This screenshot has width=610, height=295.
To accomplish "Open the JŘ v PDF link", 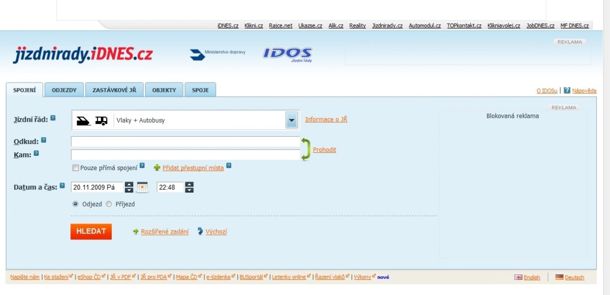I will point(121,277).
